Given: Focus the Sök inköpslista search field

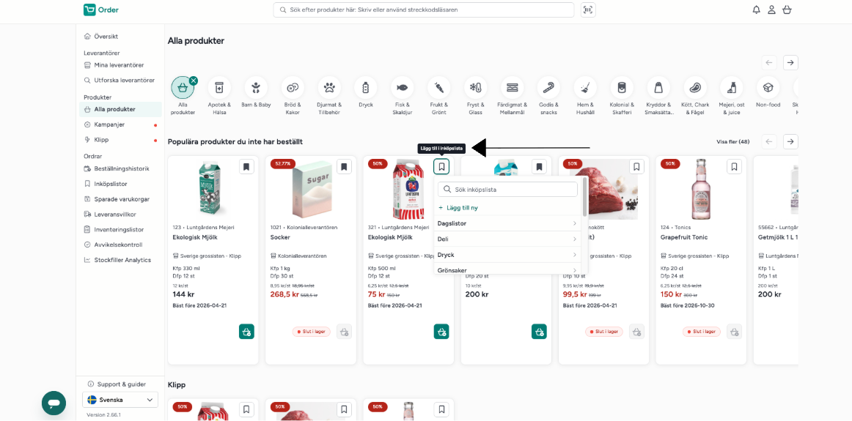Looking at the screenshot, I should pos(507,190).
